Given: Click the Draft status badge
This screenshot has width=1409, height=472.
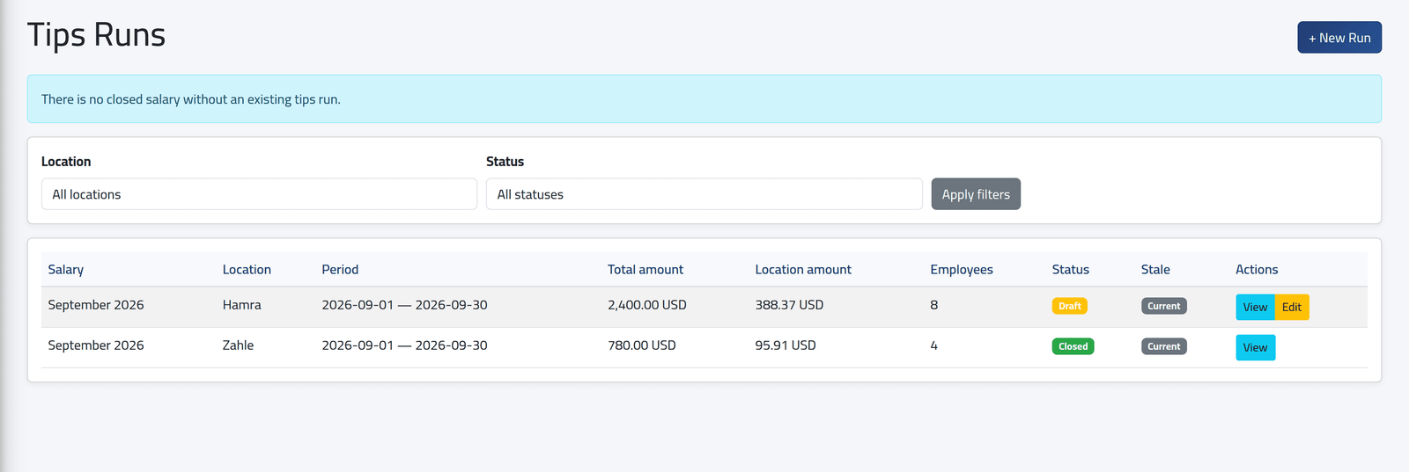Looking at the screenshot, I should pyautogui.click(x=1069, y=306).
